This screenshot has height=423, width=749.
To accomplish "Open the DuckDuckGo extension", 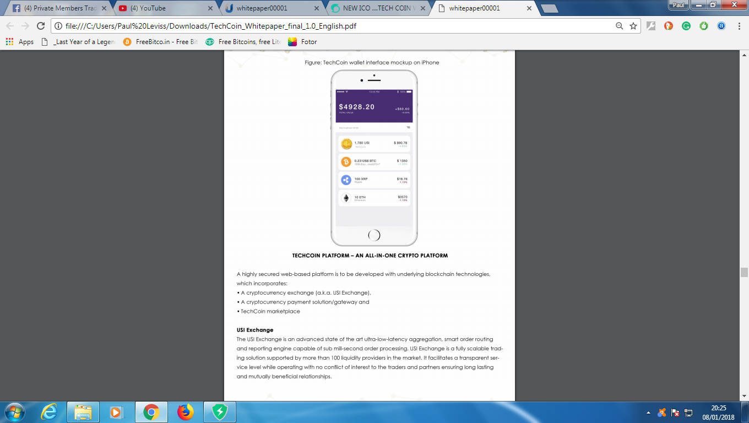I will pos(669,26).
